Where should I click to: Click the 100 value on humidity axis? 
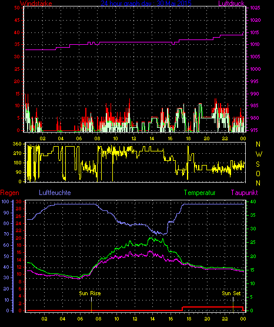click(x=5, y=202)
